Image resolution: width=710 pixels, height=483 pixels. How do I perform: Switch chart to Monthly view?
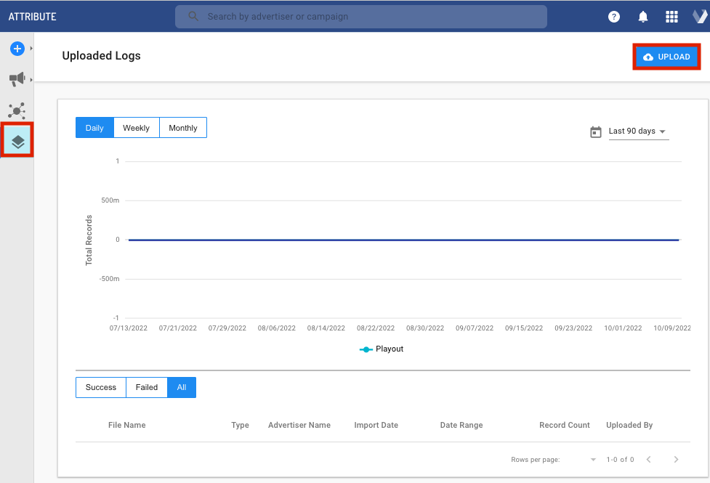[x=183, y=128]
